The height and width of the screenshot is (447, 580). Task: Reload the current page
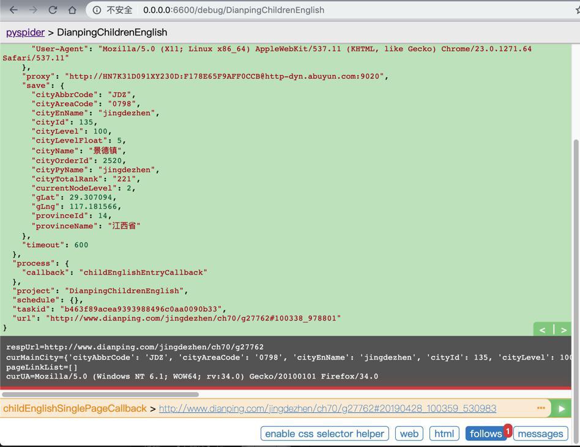pos(53,10)
